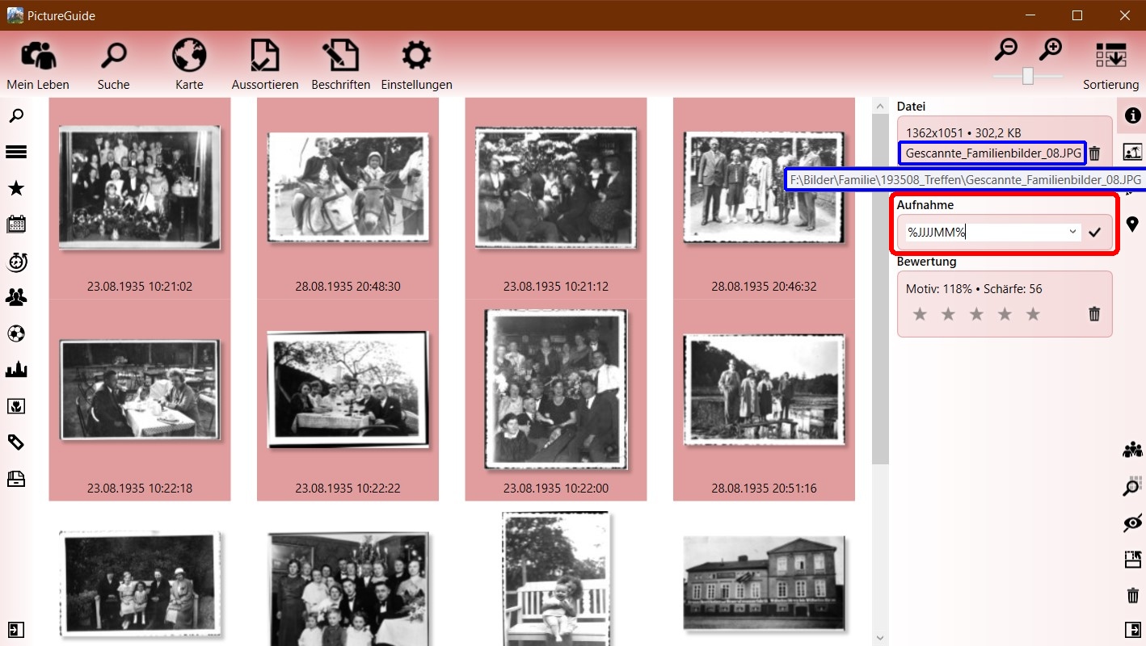
Task: Confirm the Aufnahme entry with checkmark
Action: [x=1095, y=233]
